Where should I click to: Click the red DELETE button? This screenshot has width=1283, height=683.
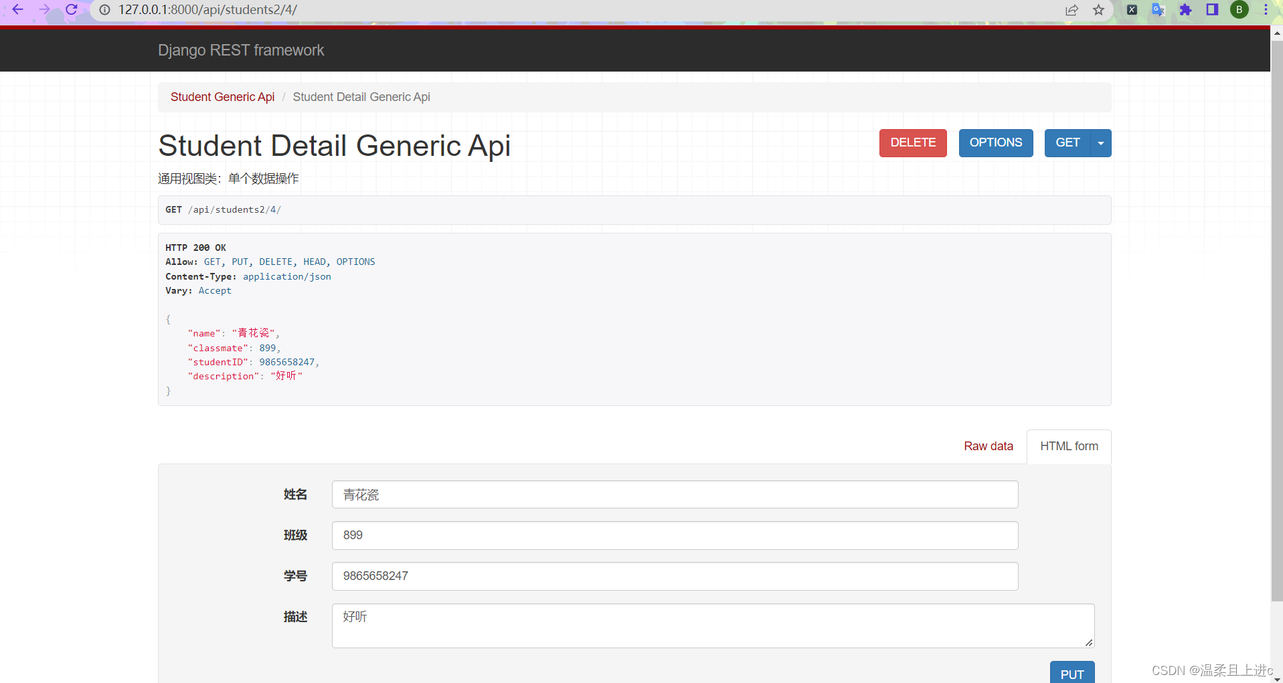click(x=913, y=143)
